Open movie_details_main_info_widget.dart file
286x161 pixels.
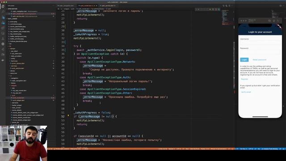tap(25, 113)
